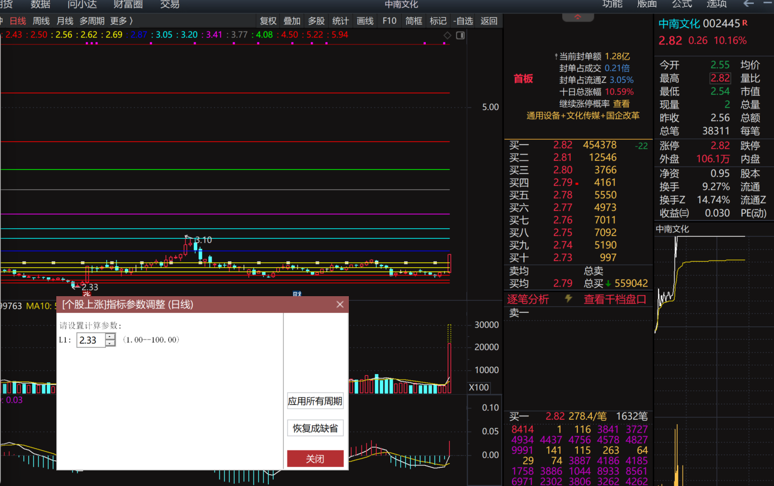The height and width of the screenshot is (486, 774).
Task: Click the back arrow in title bar
Action: (748, 4)
